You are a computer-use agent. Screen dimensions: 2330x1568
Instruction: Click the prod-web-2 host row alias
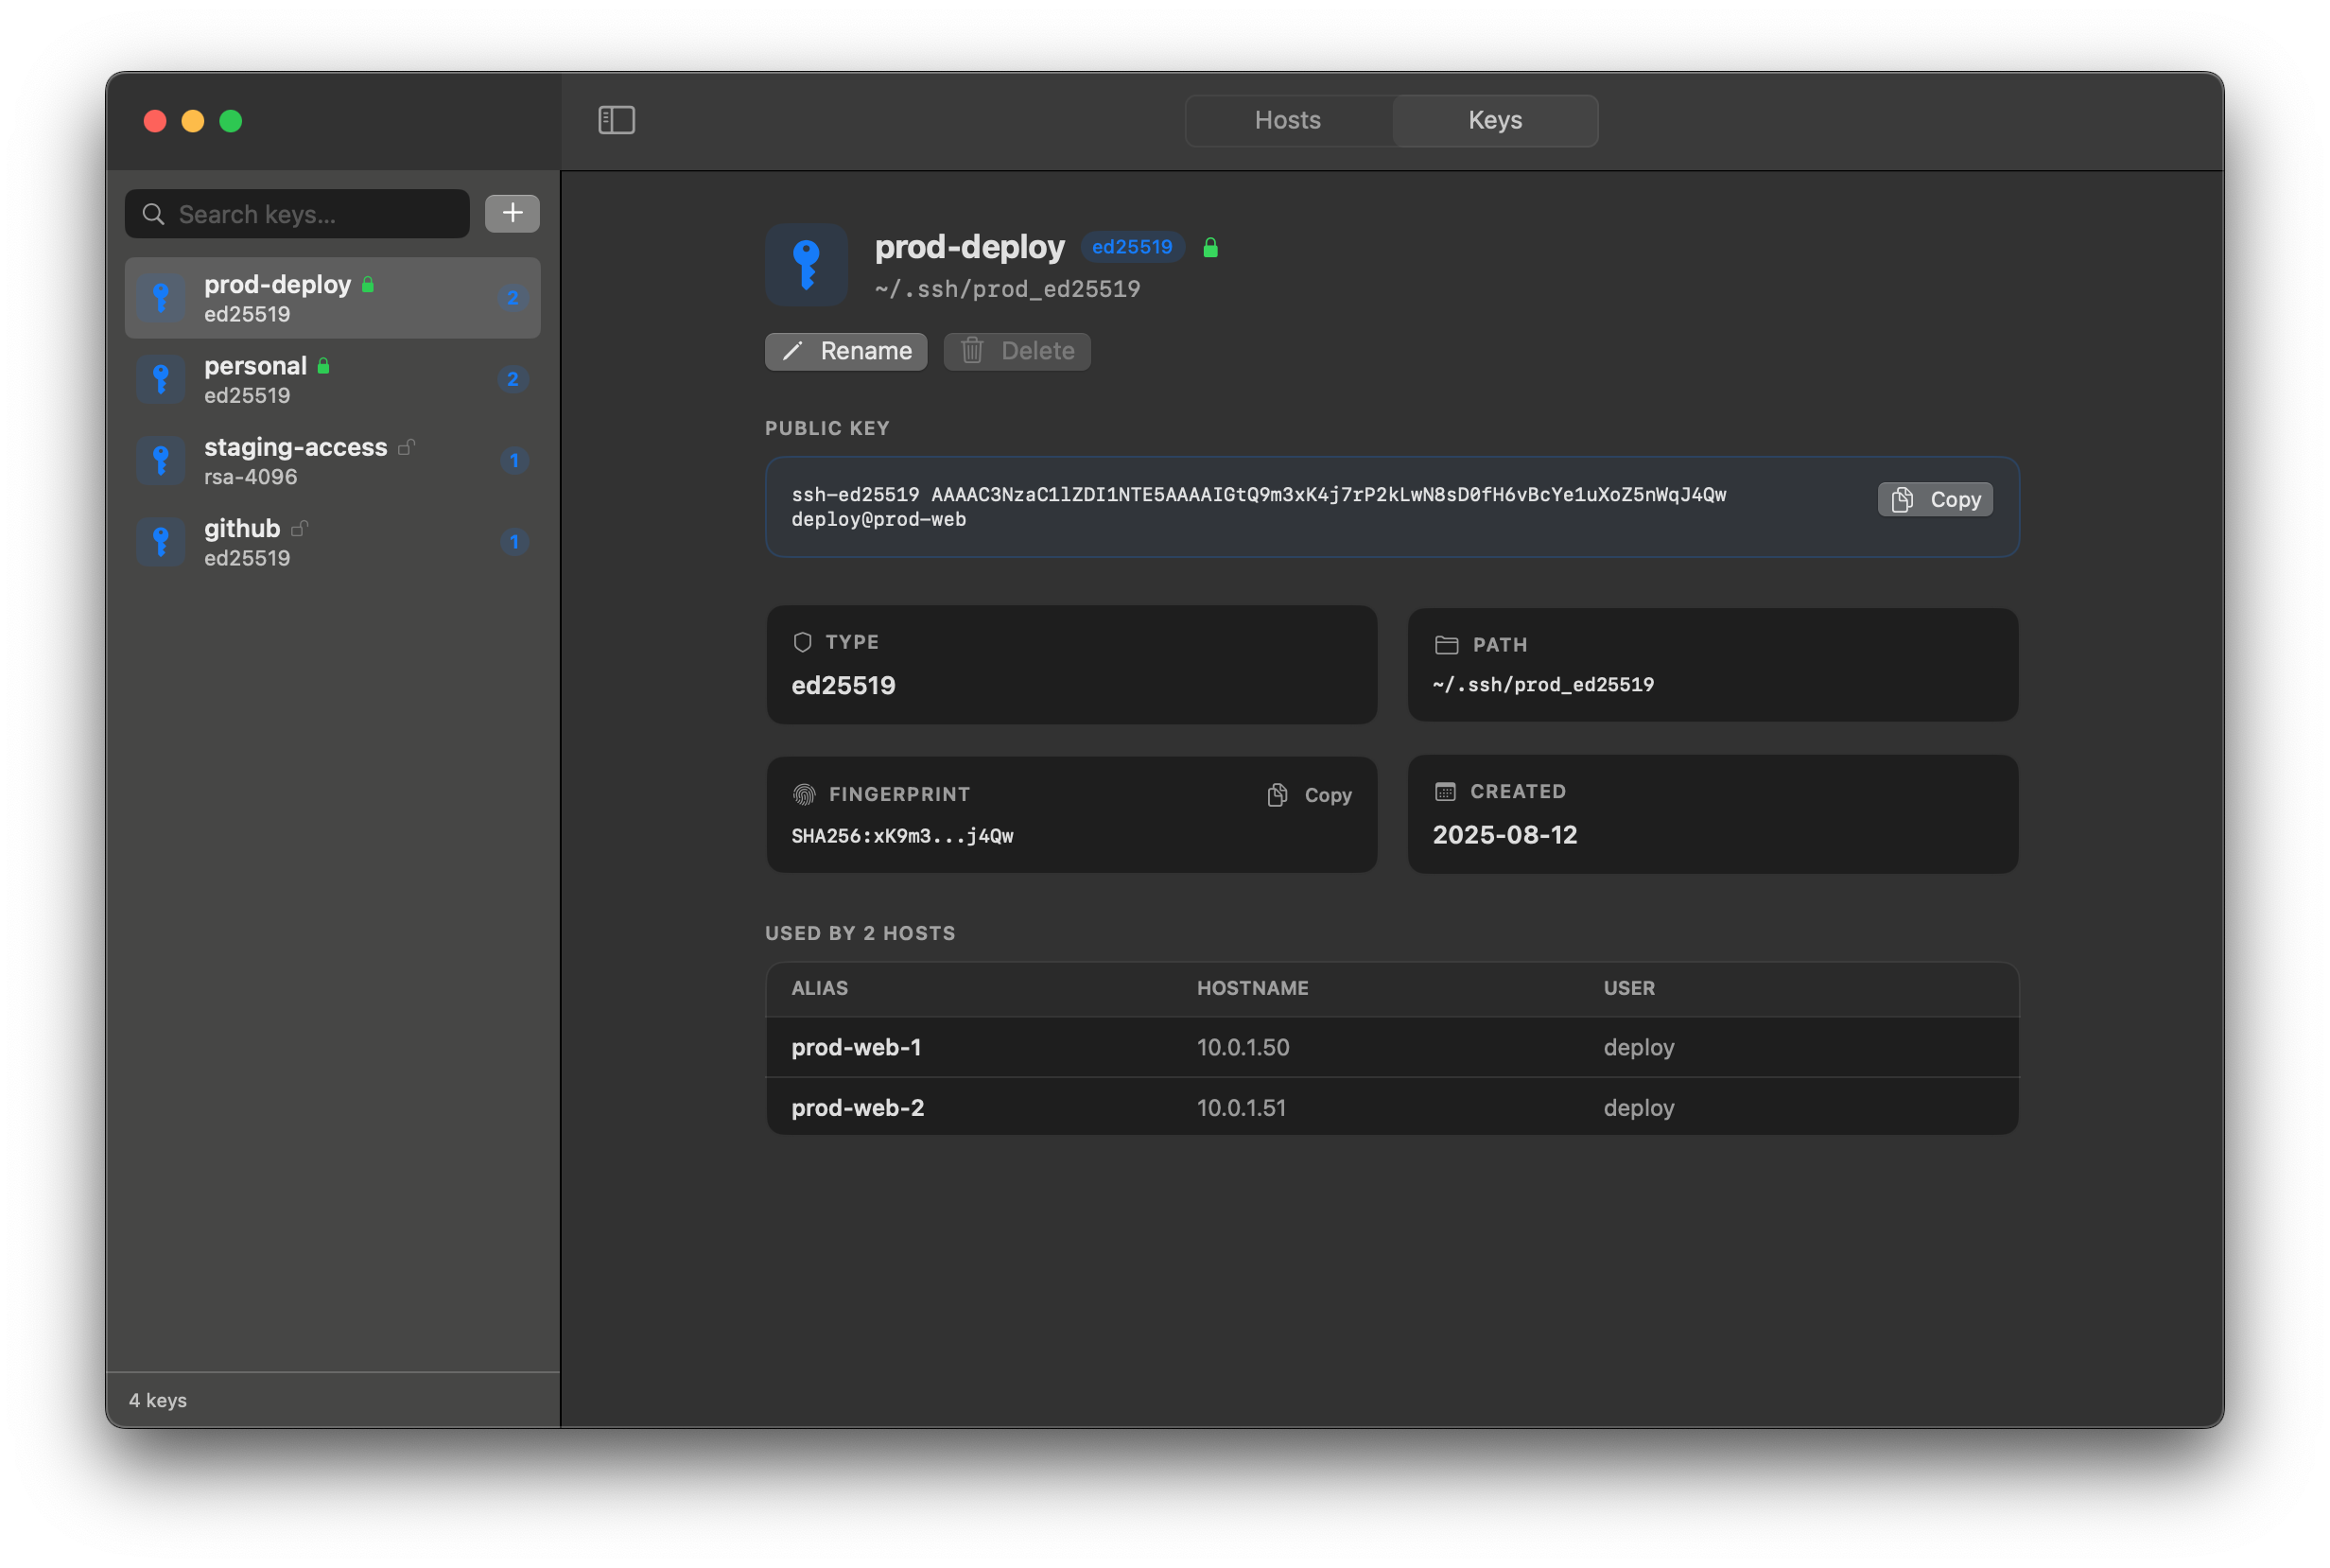(x=858, y=1108)
